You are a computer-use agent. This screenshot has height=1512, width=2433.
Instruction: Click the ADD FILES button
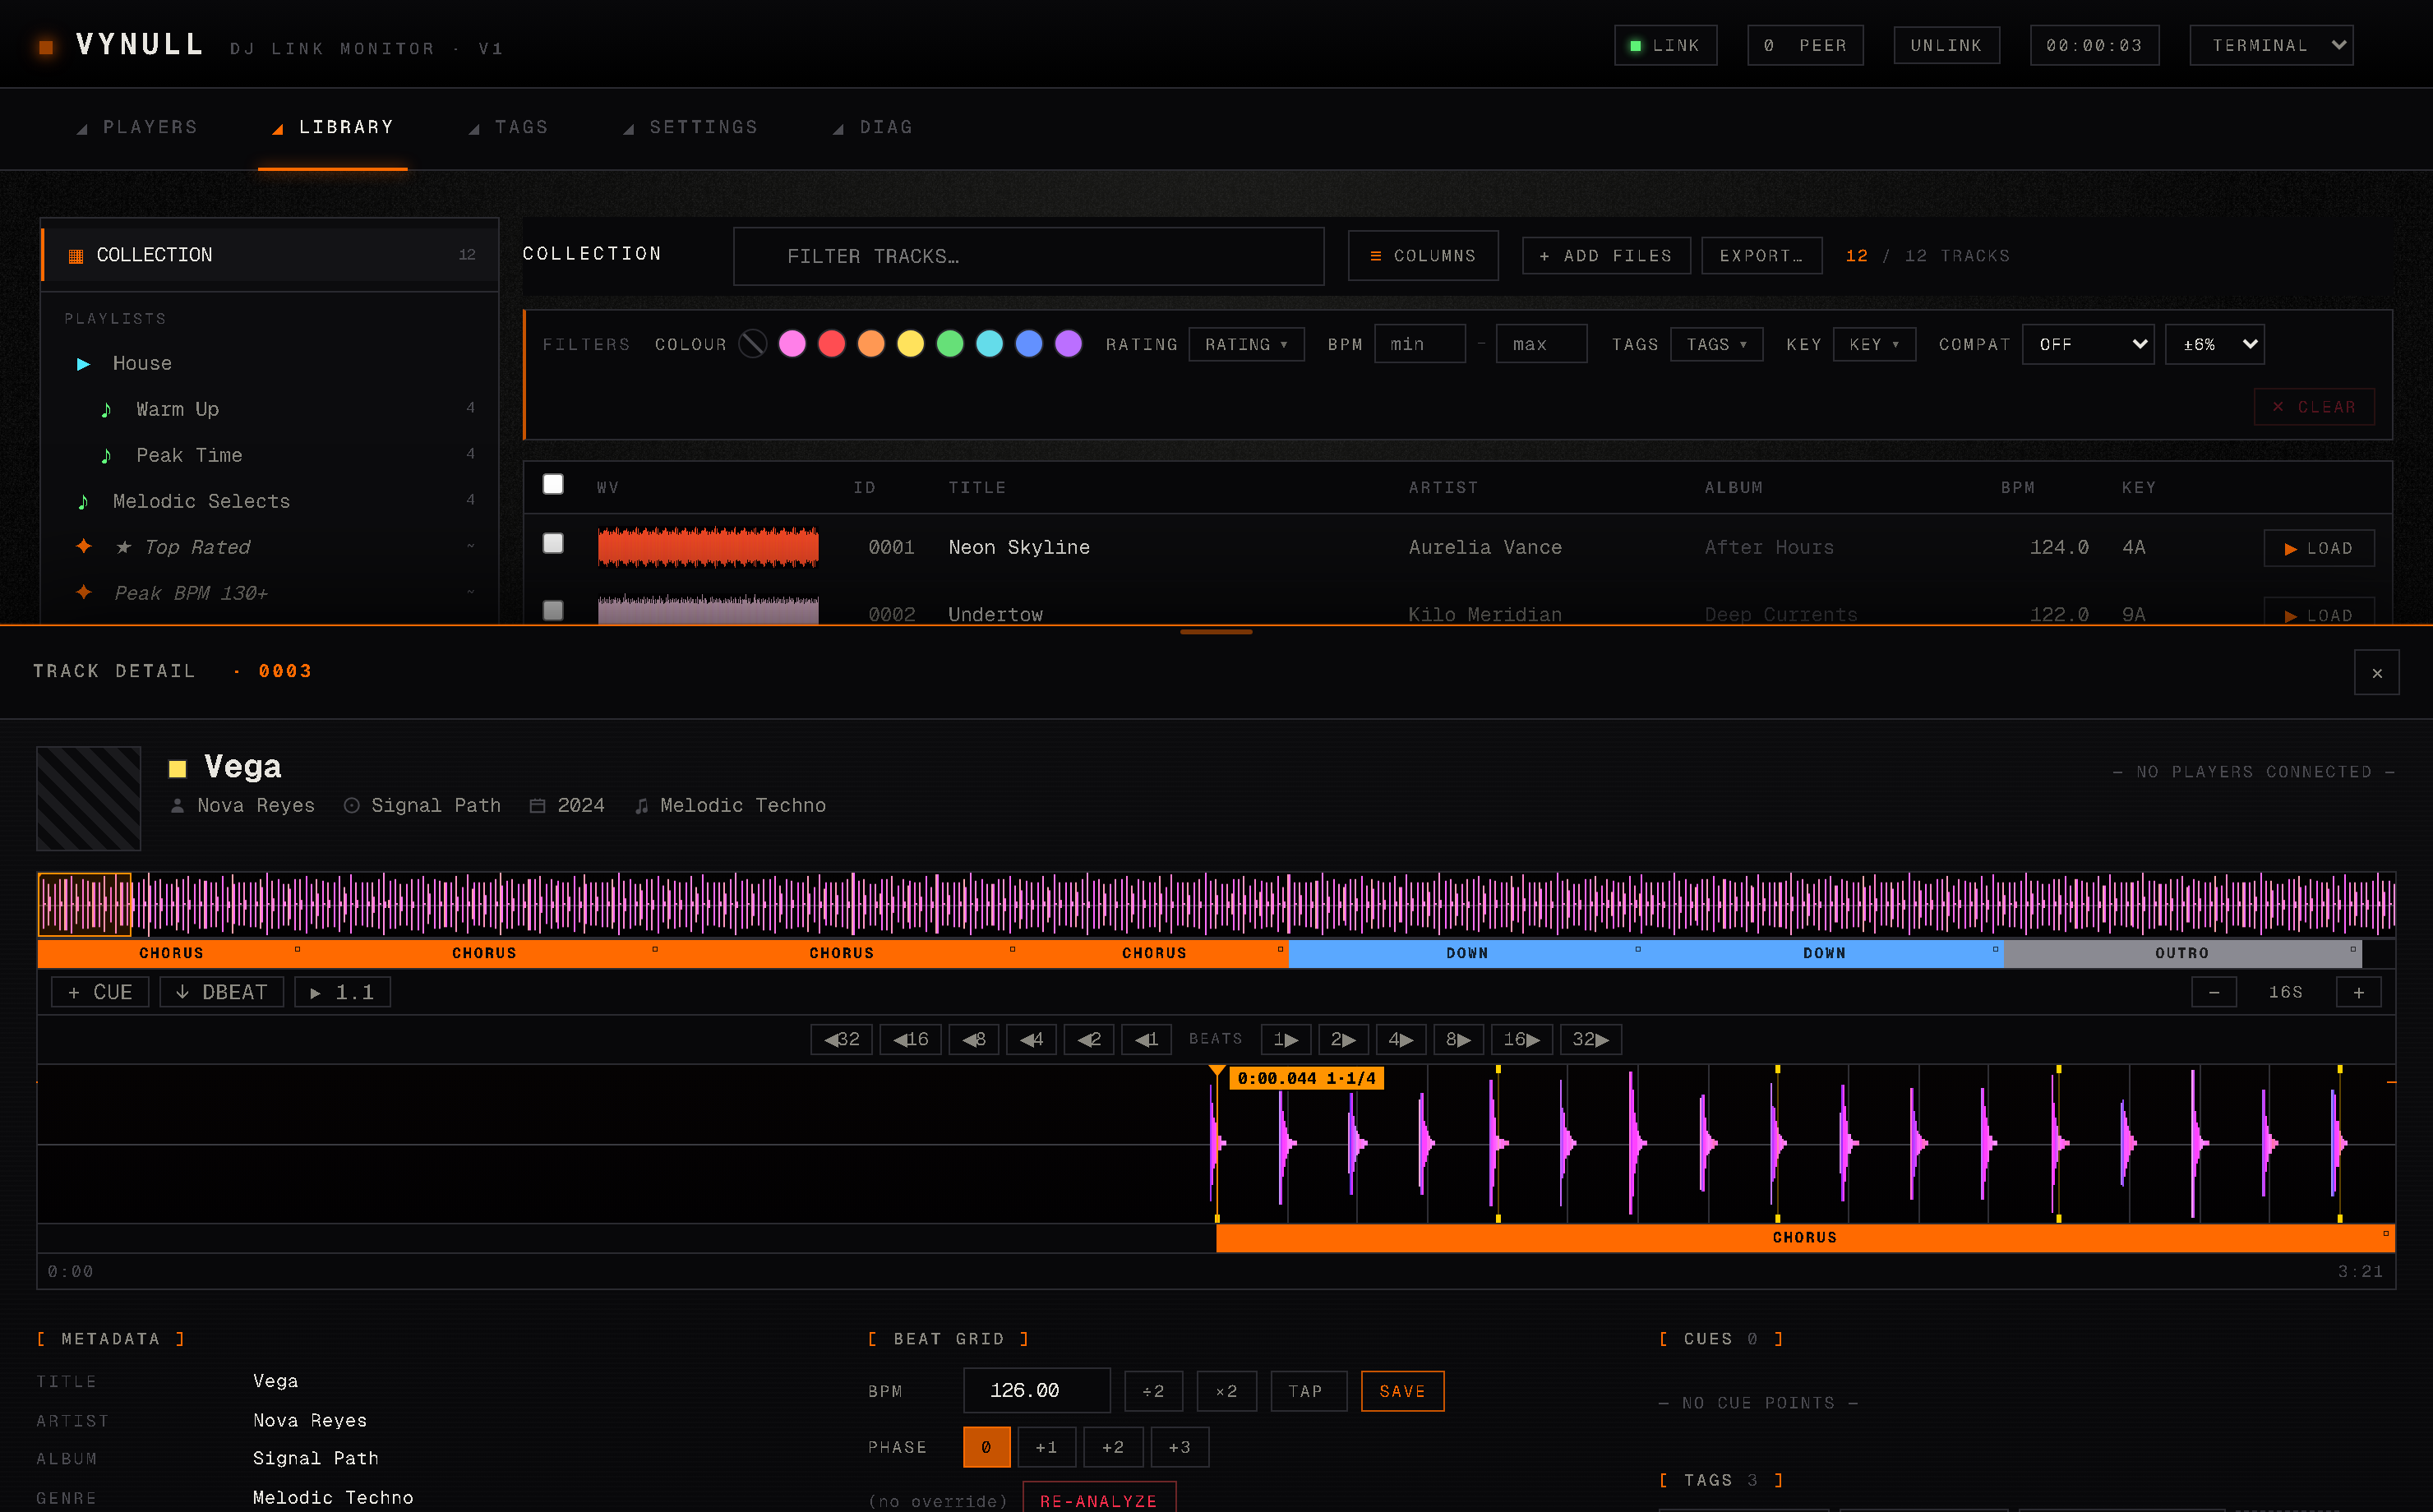coord(1606,256)
